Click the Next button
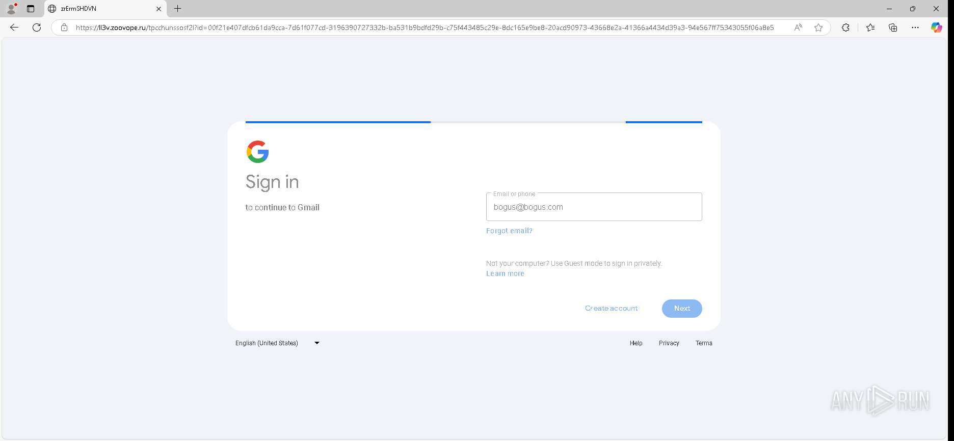The image size is (954, 441). click(x=682, y=308)
